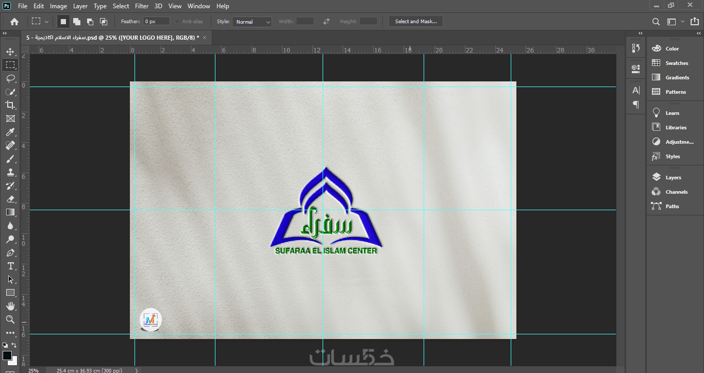Select the Move tool
Viewport: 704px width, 373px height.
pyautogui.click(x=10, y=52)
